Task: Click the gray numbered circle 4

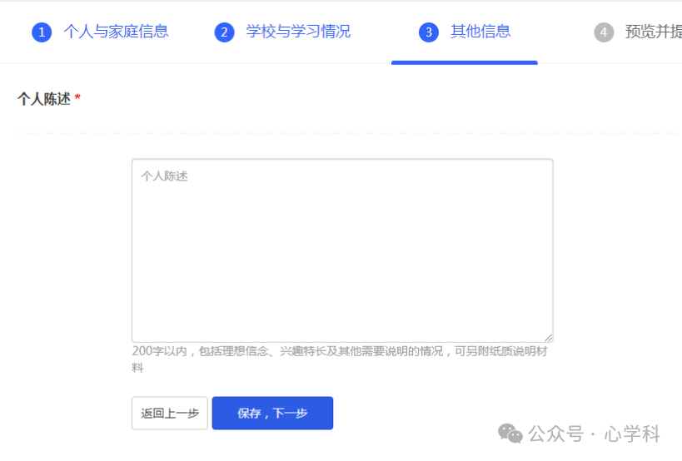Action: [604, 32]
